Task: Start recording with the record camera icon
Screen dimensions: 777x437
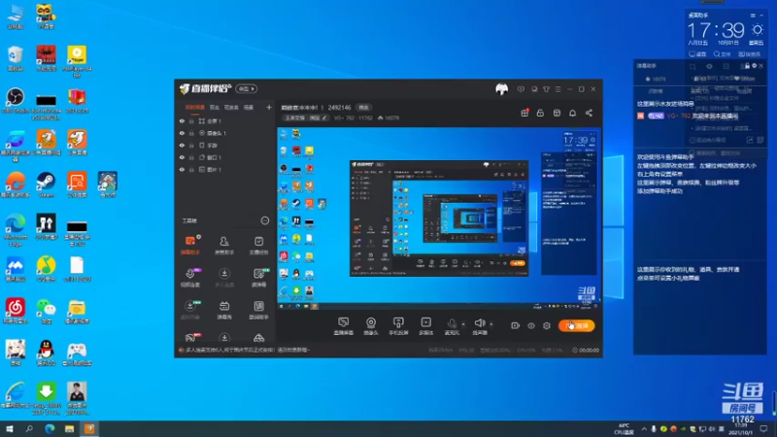Action: [x=516, y=325]
